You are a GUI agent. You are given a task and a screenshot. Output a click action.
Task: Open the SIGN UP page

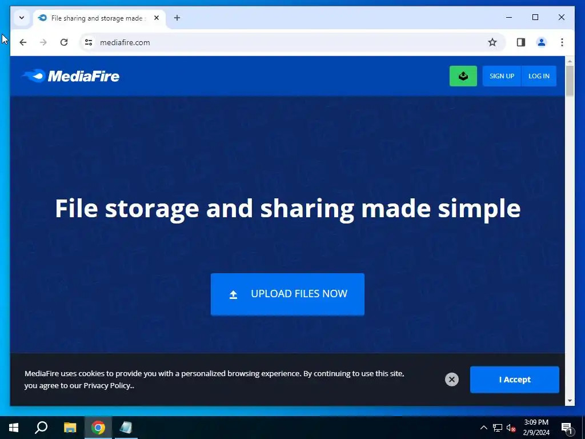pos(502,76)
